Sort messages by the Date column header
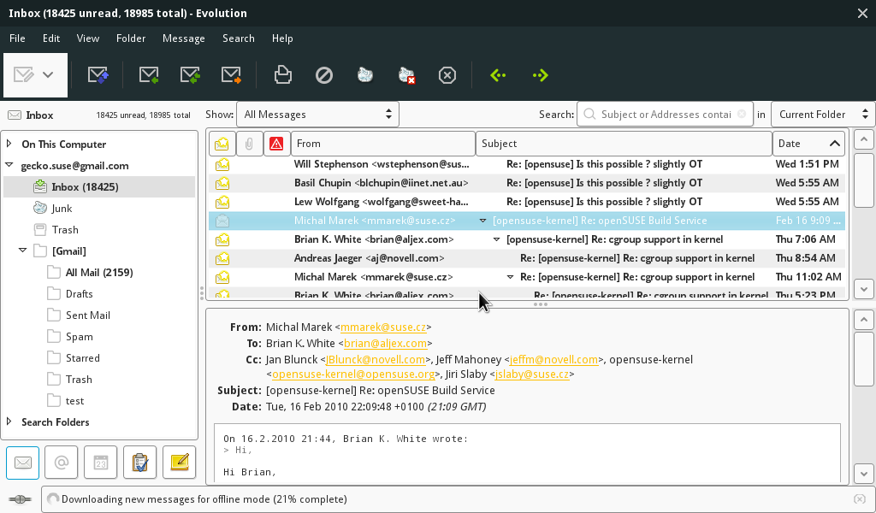 point(808,144)
